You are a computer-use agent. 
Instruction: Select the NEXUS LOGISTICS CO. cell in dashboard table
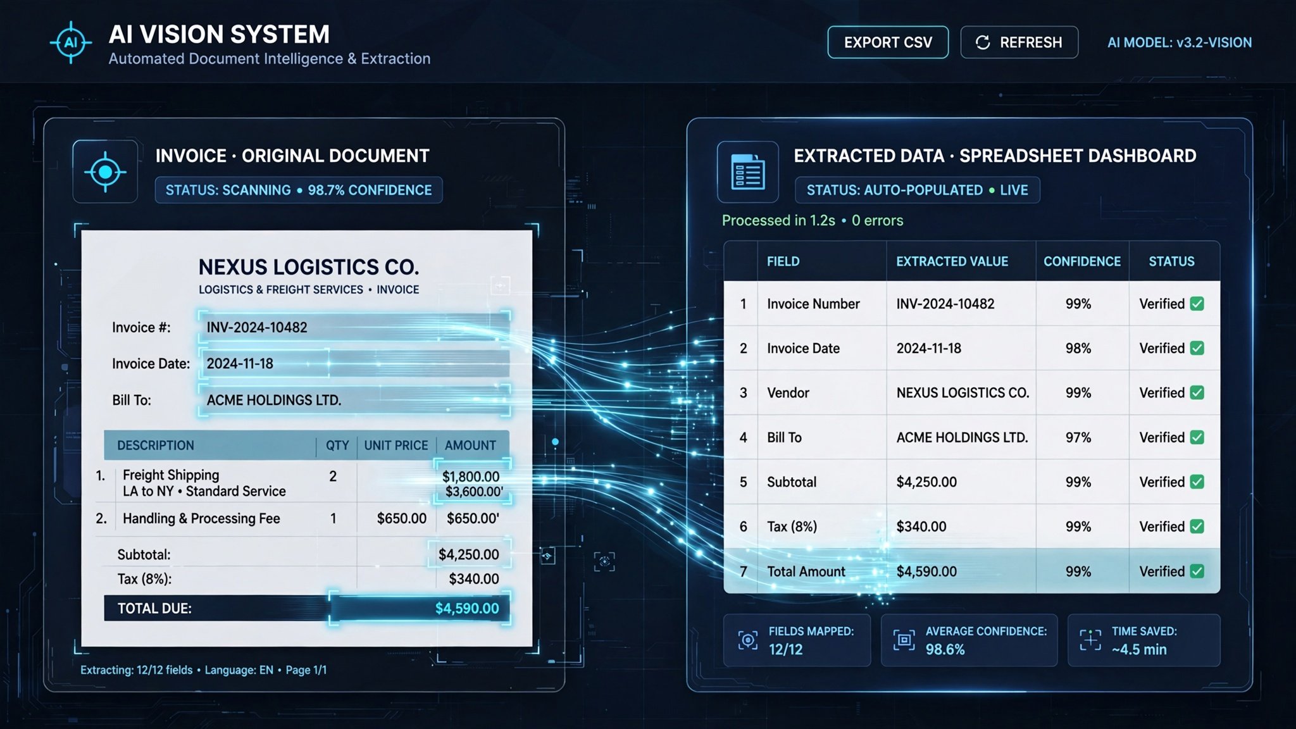tap(963, 392)
